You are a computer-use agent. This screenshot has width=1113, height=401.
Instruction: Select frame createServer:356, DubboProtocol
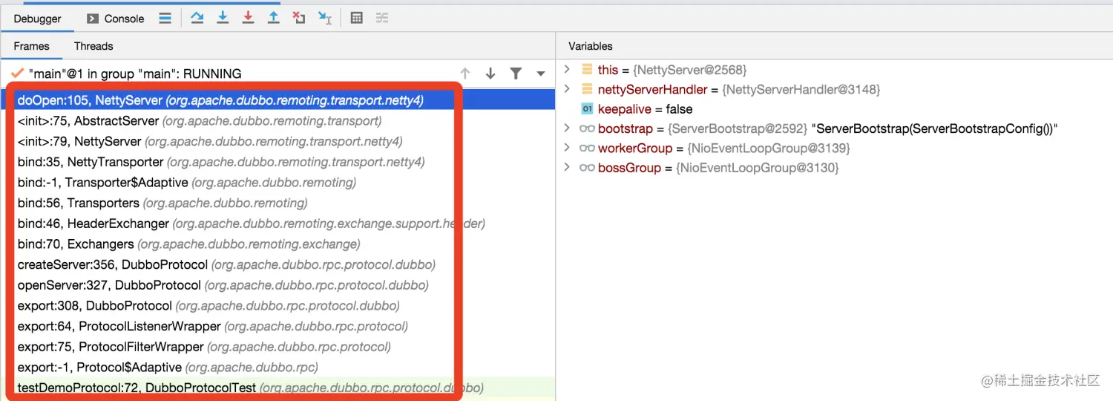pos(278,264)
